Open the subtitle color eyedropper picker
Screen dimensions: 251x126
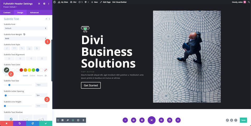(x=7, y=70)
